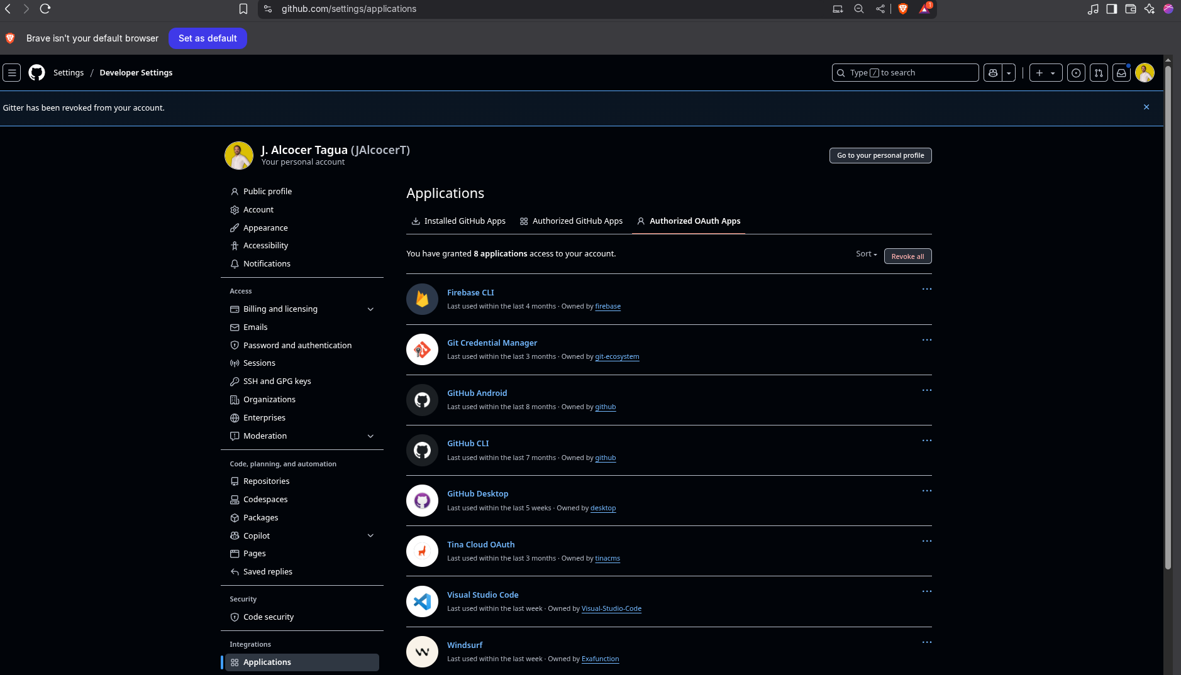Open the git-ecosystem owner link

617,357
